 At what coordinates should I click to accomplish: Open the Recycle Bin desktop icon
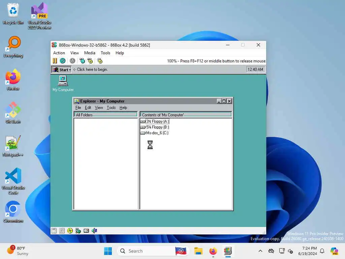pyautogui.click(x=13, y=13)
